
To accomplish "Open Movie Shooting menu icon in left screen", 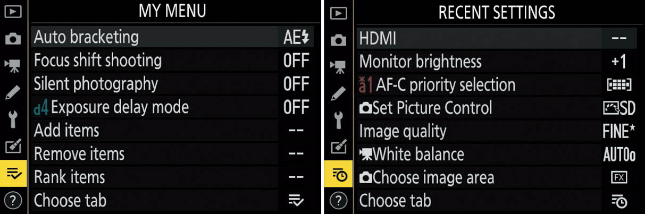I will pyautogui.click(x=13, y=65).
